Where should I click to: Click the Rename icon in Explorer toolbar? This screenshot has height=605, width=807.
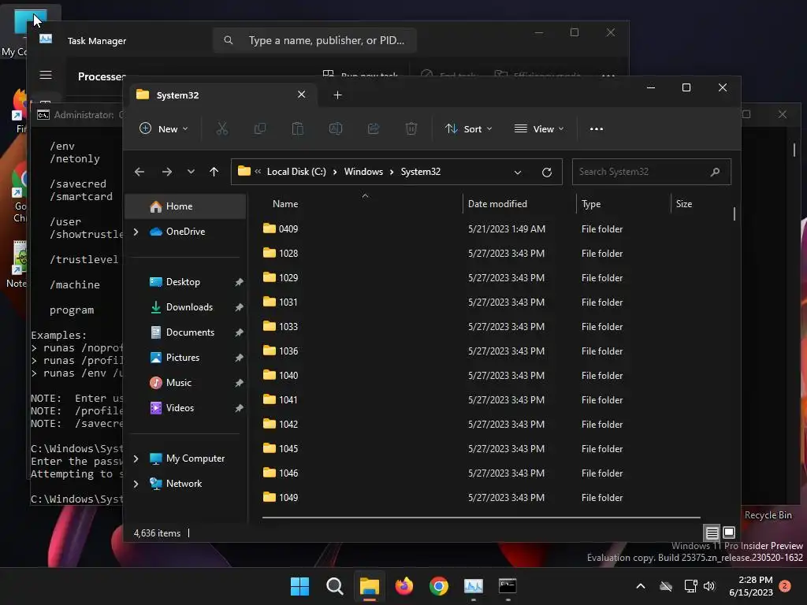[336, 128]
